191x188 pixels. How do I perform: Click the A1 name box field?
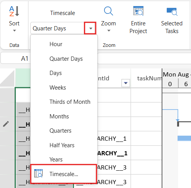click(x=16, y=58)
